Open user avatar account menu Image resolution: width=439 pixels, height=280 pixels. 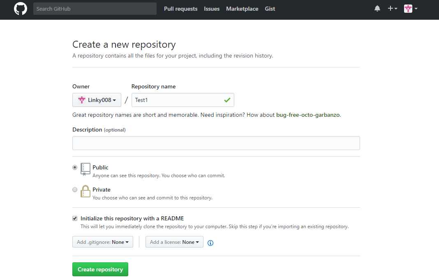tap(411, 9)
